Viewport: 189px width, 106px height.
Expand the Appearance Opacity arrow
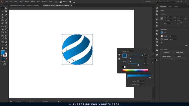176,39
